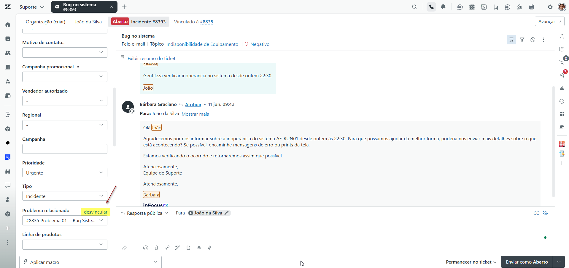
Task: Open the Problema relacionado dropdown
Action: (65, 220)
